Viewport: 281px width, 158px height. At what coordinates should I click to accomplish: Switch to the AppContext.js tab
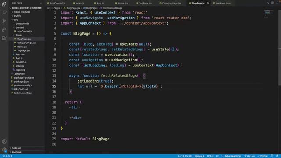pos(56,3)
